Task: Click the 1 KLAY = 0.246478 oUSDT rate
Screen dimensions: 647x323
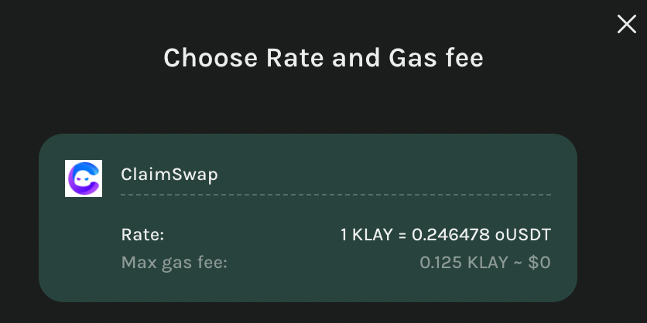Action: coord(446,235)
